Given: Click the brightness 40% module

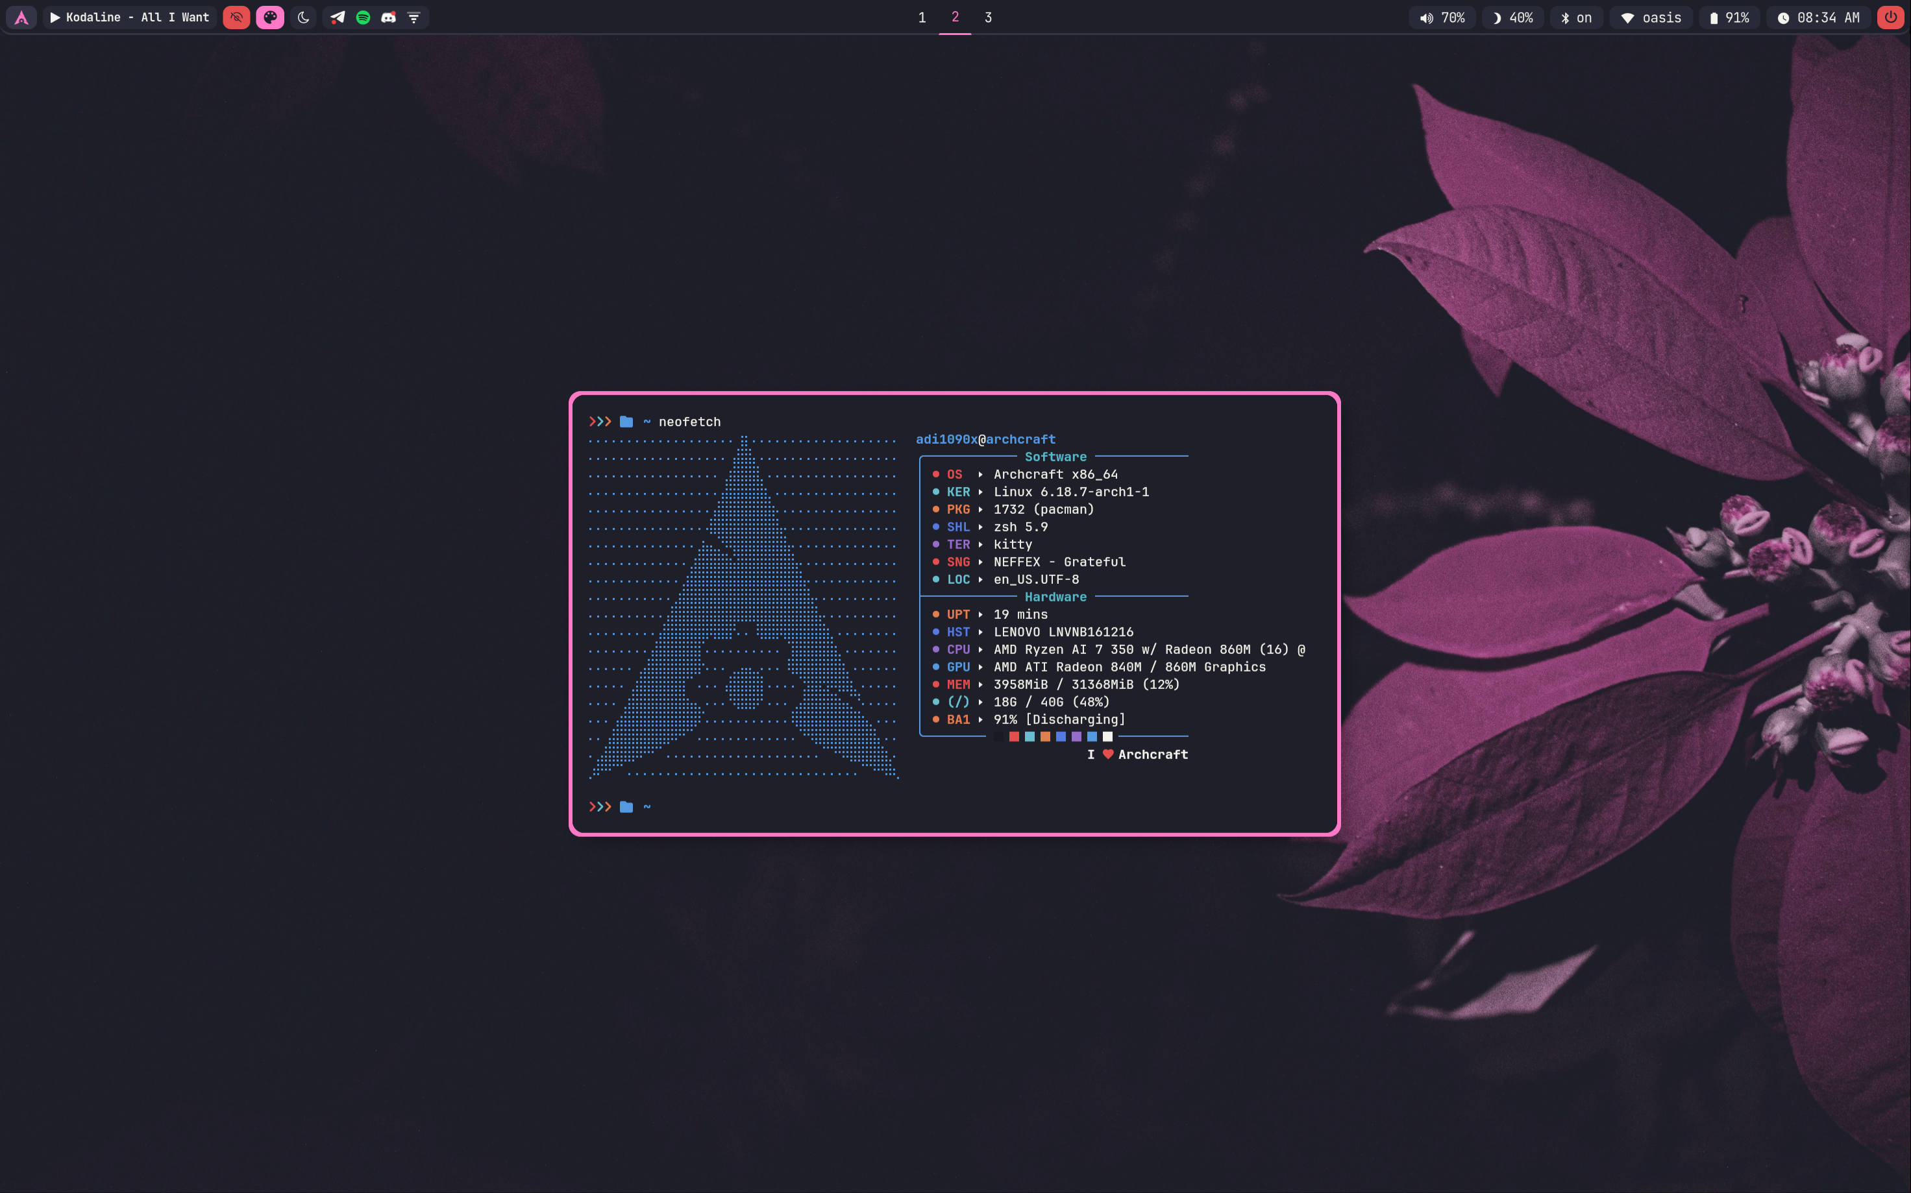Looking at the screenshot, I should [1512, 18].
